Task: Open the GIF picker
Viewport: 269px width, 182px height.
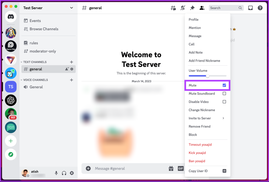Action: [181, 168]
